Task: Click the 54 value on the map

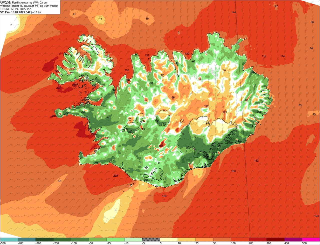Action: click(x=199, y=79)
